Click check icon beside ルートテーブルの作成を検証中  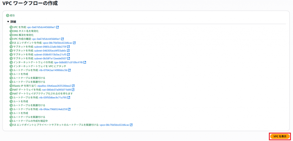click(11, 121)
